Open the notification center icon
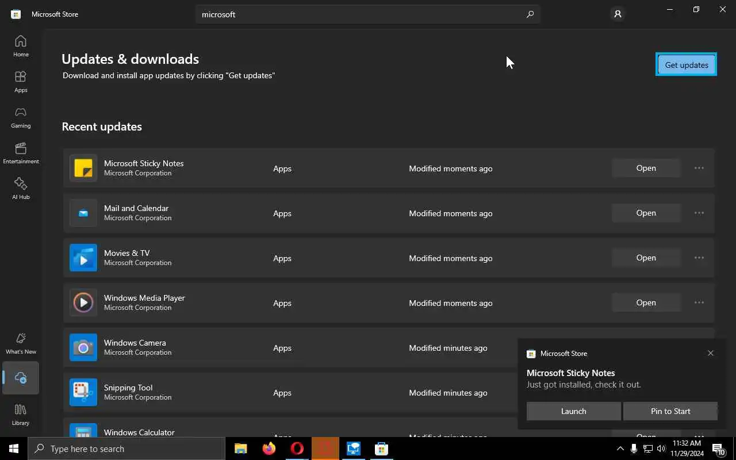The height and width of the screenshot is (460, 736). [718, 448]
